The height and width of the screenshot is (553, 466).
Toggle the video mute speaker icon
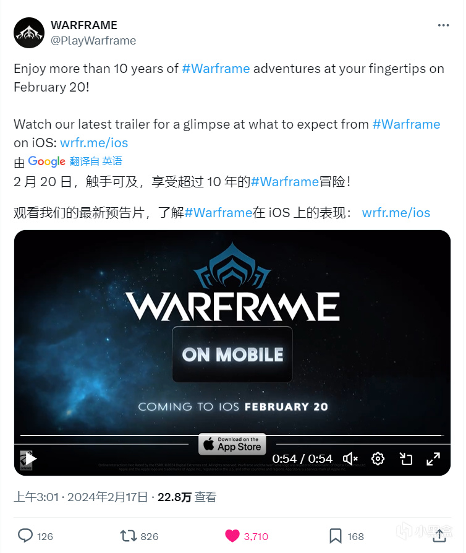pos(350,458)
